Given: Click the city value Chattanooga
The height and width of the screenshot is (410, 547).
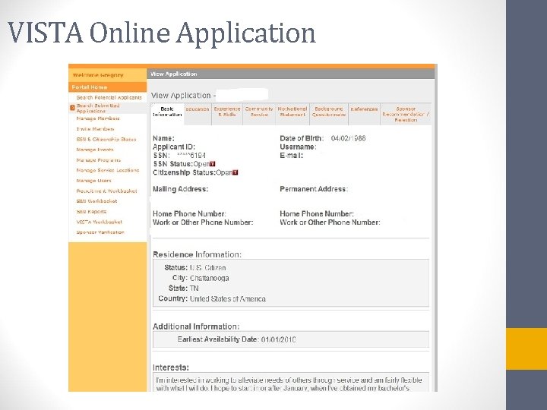Looking at the screenshot, I should click(x=210, y=278).
